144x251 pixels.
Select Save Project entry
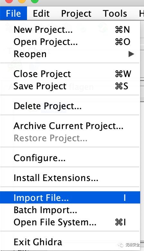click(70, 86)
